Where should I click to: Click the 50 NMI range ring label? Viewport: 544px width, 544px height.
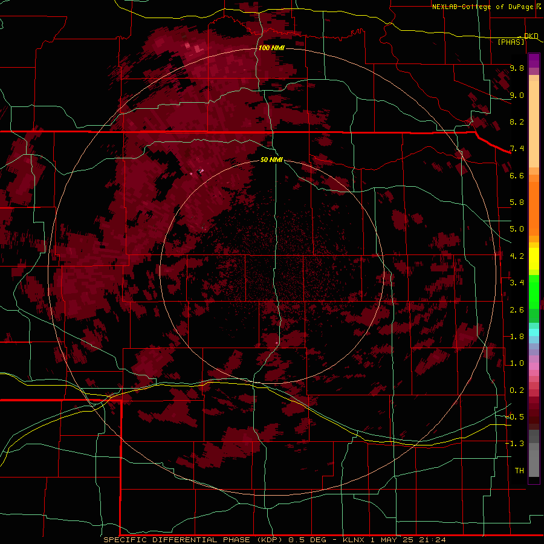pyautogui.click(x=271, y=160)
